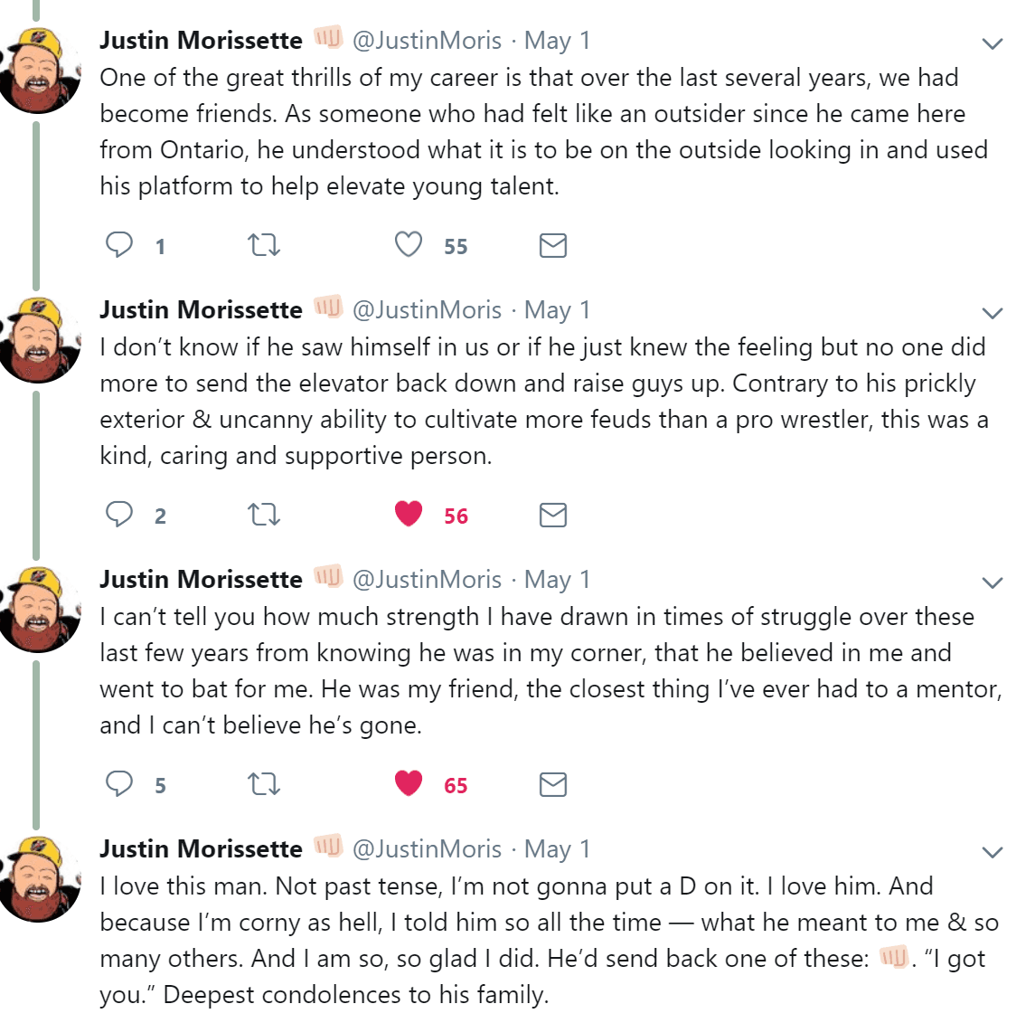Image resolution: width=1035 pixels, height=1023 pixels.
Task: Expand the chevron menu on the 'prickly exterior' tweet
Action: [x=993, y=313]
